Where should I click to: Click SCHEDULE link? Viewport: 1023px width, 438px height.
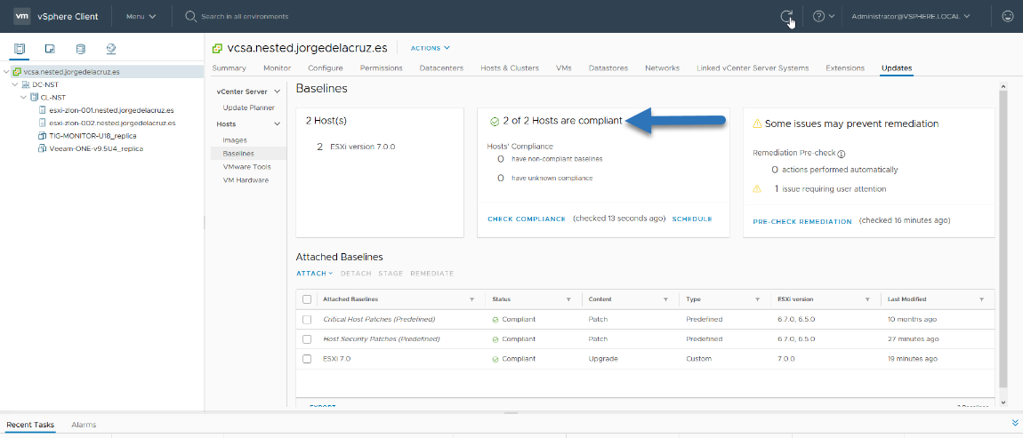coord(691,219)
